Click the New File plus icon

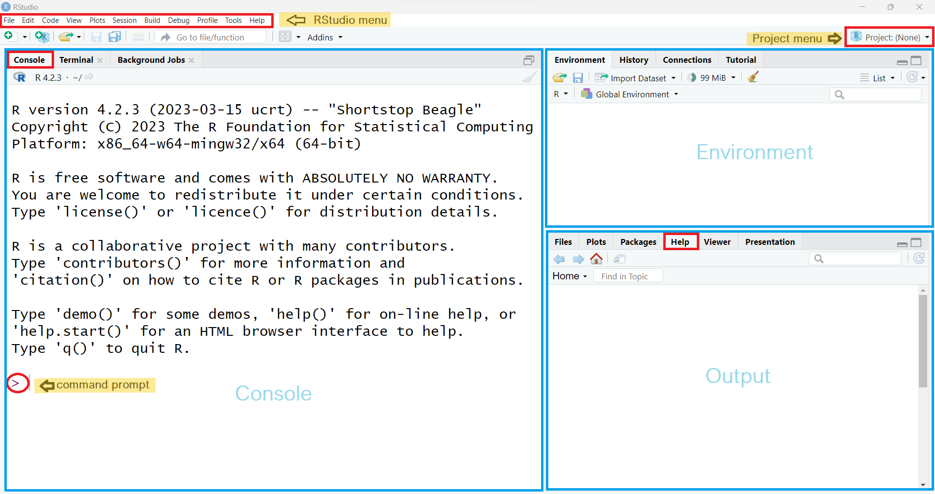[x=8, y=37]
